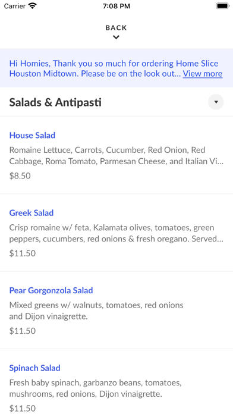Tap the House Salad description text
This screenshot has width=233, height=414.
pyautogui.click(x=116, y=156)
